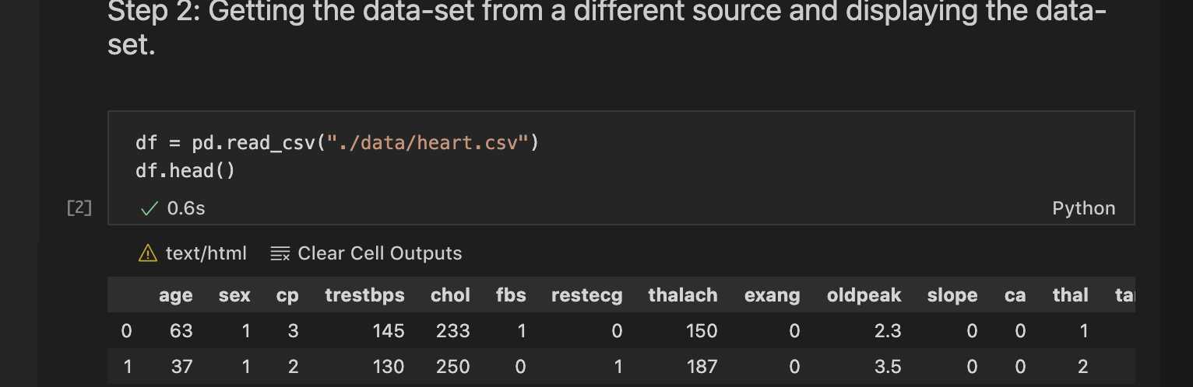The height and width of the screenshot is (387, 1193).
Task: Click the chol column header
Action: click(x=450, y=295)
